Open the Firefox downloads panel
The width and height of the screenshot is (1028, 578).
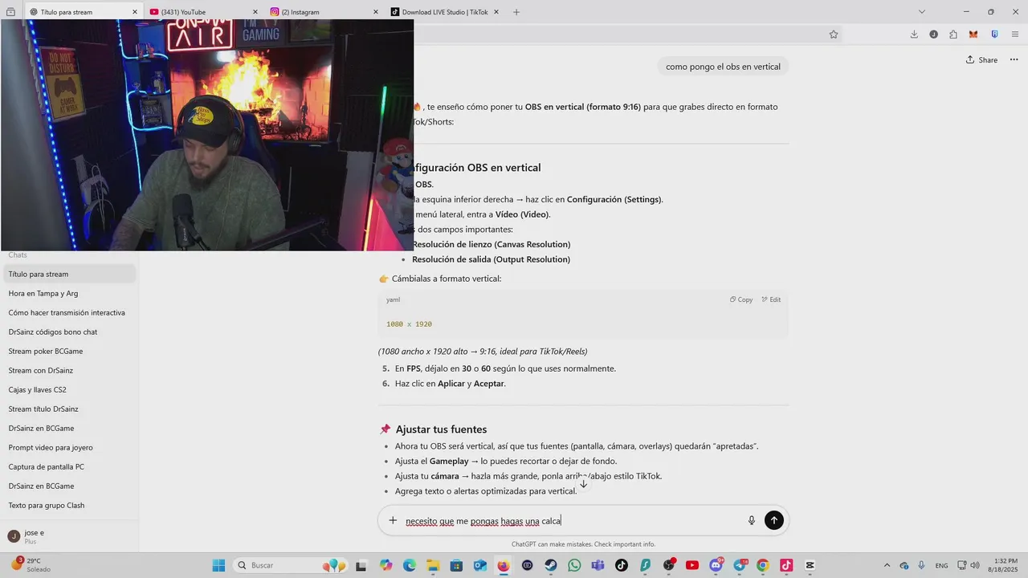coord(914,35)
